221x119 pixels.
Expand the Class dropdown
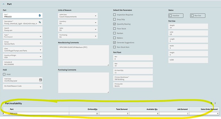40,50
